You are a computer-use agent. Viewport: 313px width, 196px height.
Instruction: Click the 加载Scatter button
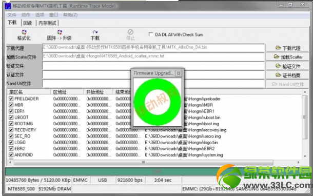pyautogui.click(x=287, y=57)
